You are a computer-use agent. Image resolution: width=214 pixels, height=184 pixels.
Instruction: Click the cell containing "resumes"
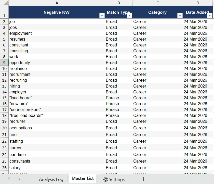pos(57,39)
